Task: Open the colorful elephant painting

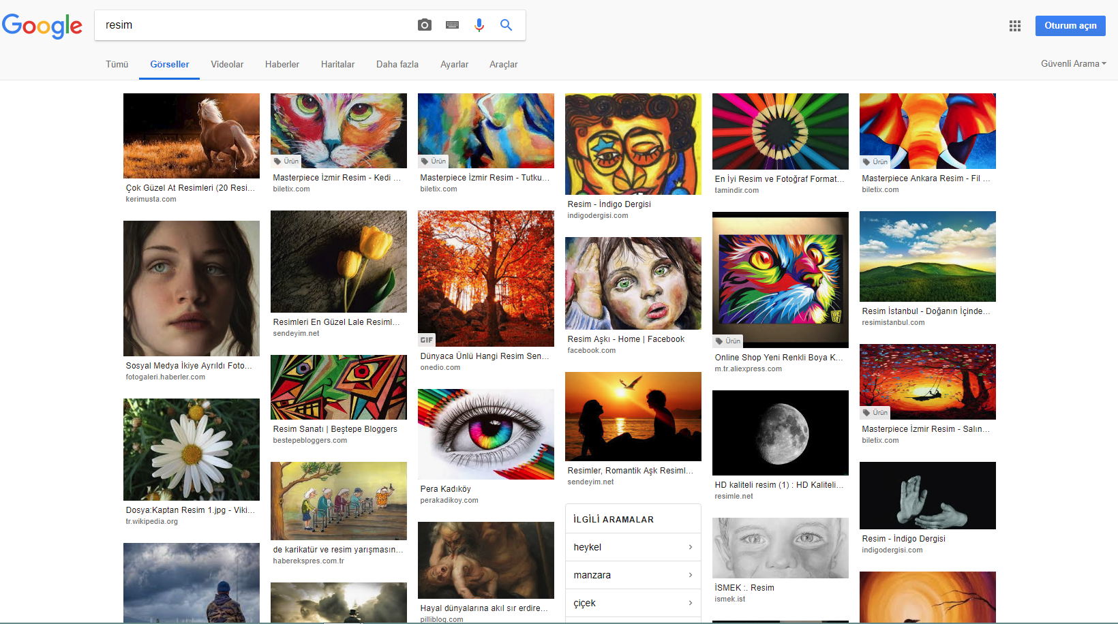Action: pyautogui.click(x=928, y=131)
